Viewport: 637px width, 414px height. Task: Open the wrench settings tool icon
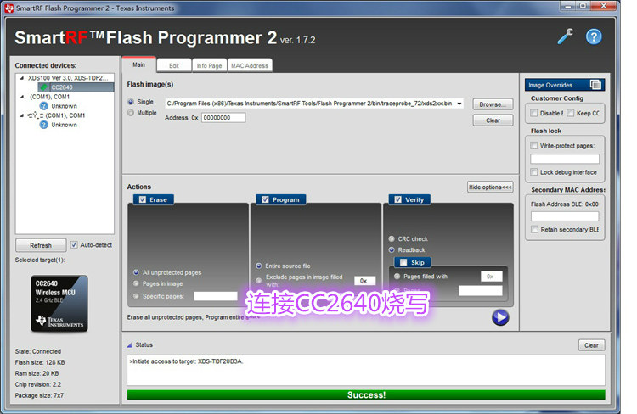565,36
